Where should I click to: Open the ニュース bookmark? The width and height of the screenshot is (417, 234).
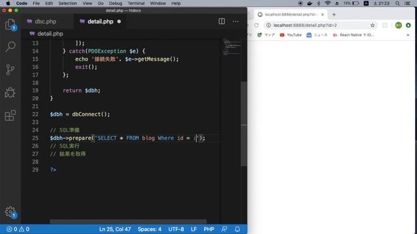pyautogui.click(x=317, y=34)
